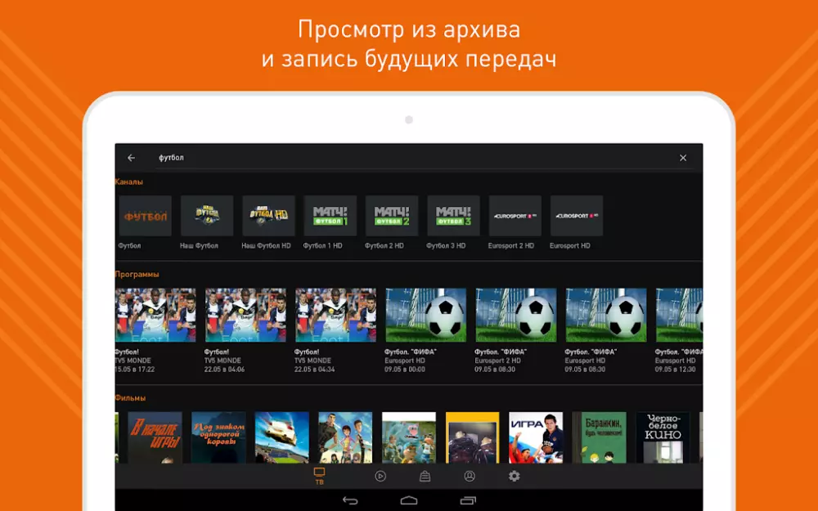Open the Футбол channel logo
Image resolution: width=818 pixels, height=511 pixels.
pyautogui.click(x=145, y=216)
